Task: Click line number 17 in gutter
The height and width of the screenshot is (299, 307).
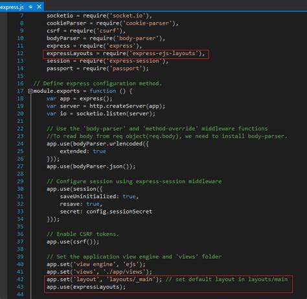Action: click(20, 91)
